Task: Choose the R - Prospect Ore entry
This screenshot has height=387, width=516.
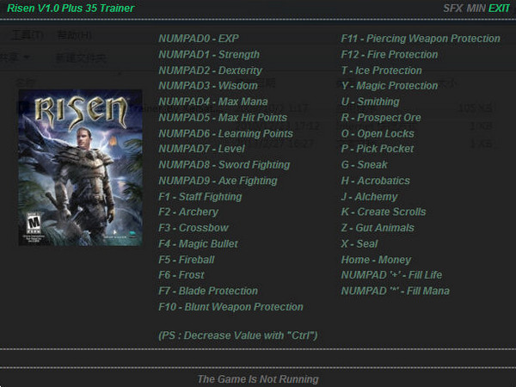Action: pyautogui.click(x=381, y=118)
